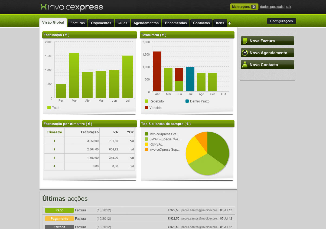Open the dados pessoais link
The image size is (326, 229).
[272, 7]
